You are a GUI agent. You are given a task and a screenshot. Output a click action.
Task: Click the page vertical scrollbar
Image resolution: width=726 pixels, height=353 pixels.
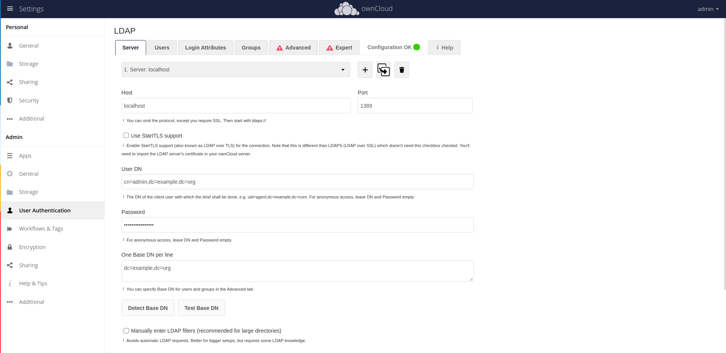pos(724,154)
